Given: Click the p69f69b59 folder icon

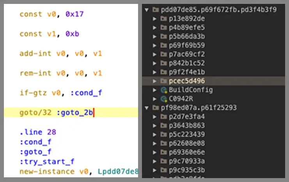Looking at the screenshot, I should [x=163, y=45].
